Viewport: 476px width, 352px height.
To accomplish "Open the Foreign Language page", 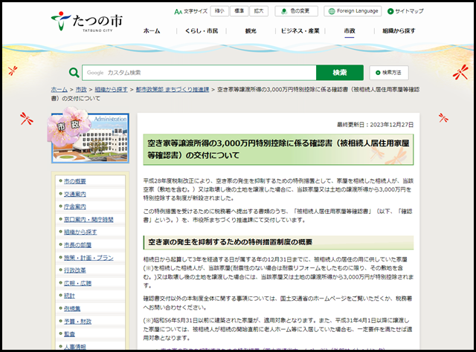I will 353,11.
